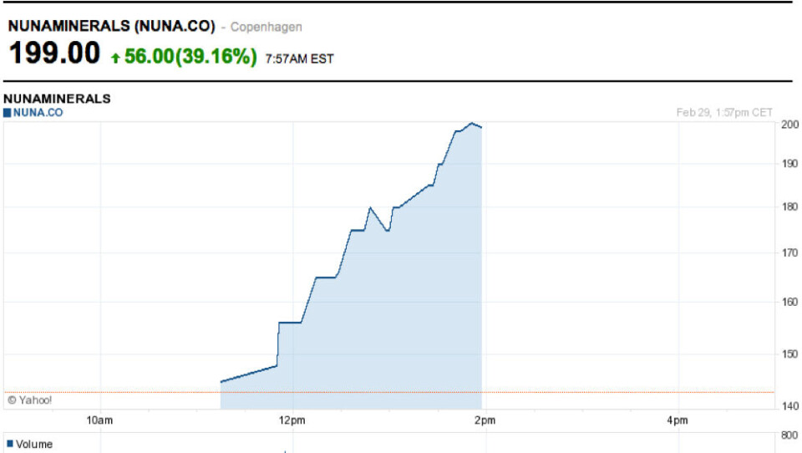
Task: Click the Copenhagen exchange label
Action: (266, 27)
